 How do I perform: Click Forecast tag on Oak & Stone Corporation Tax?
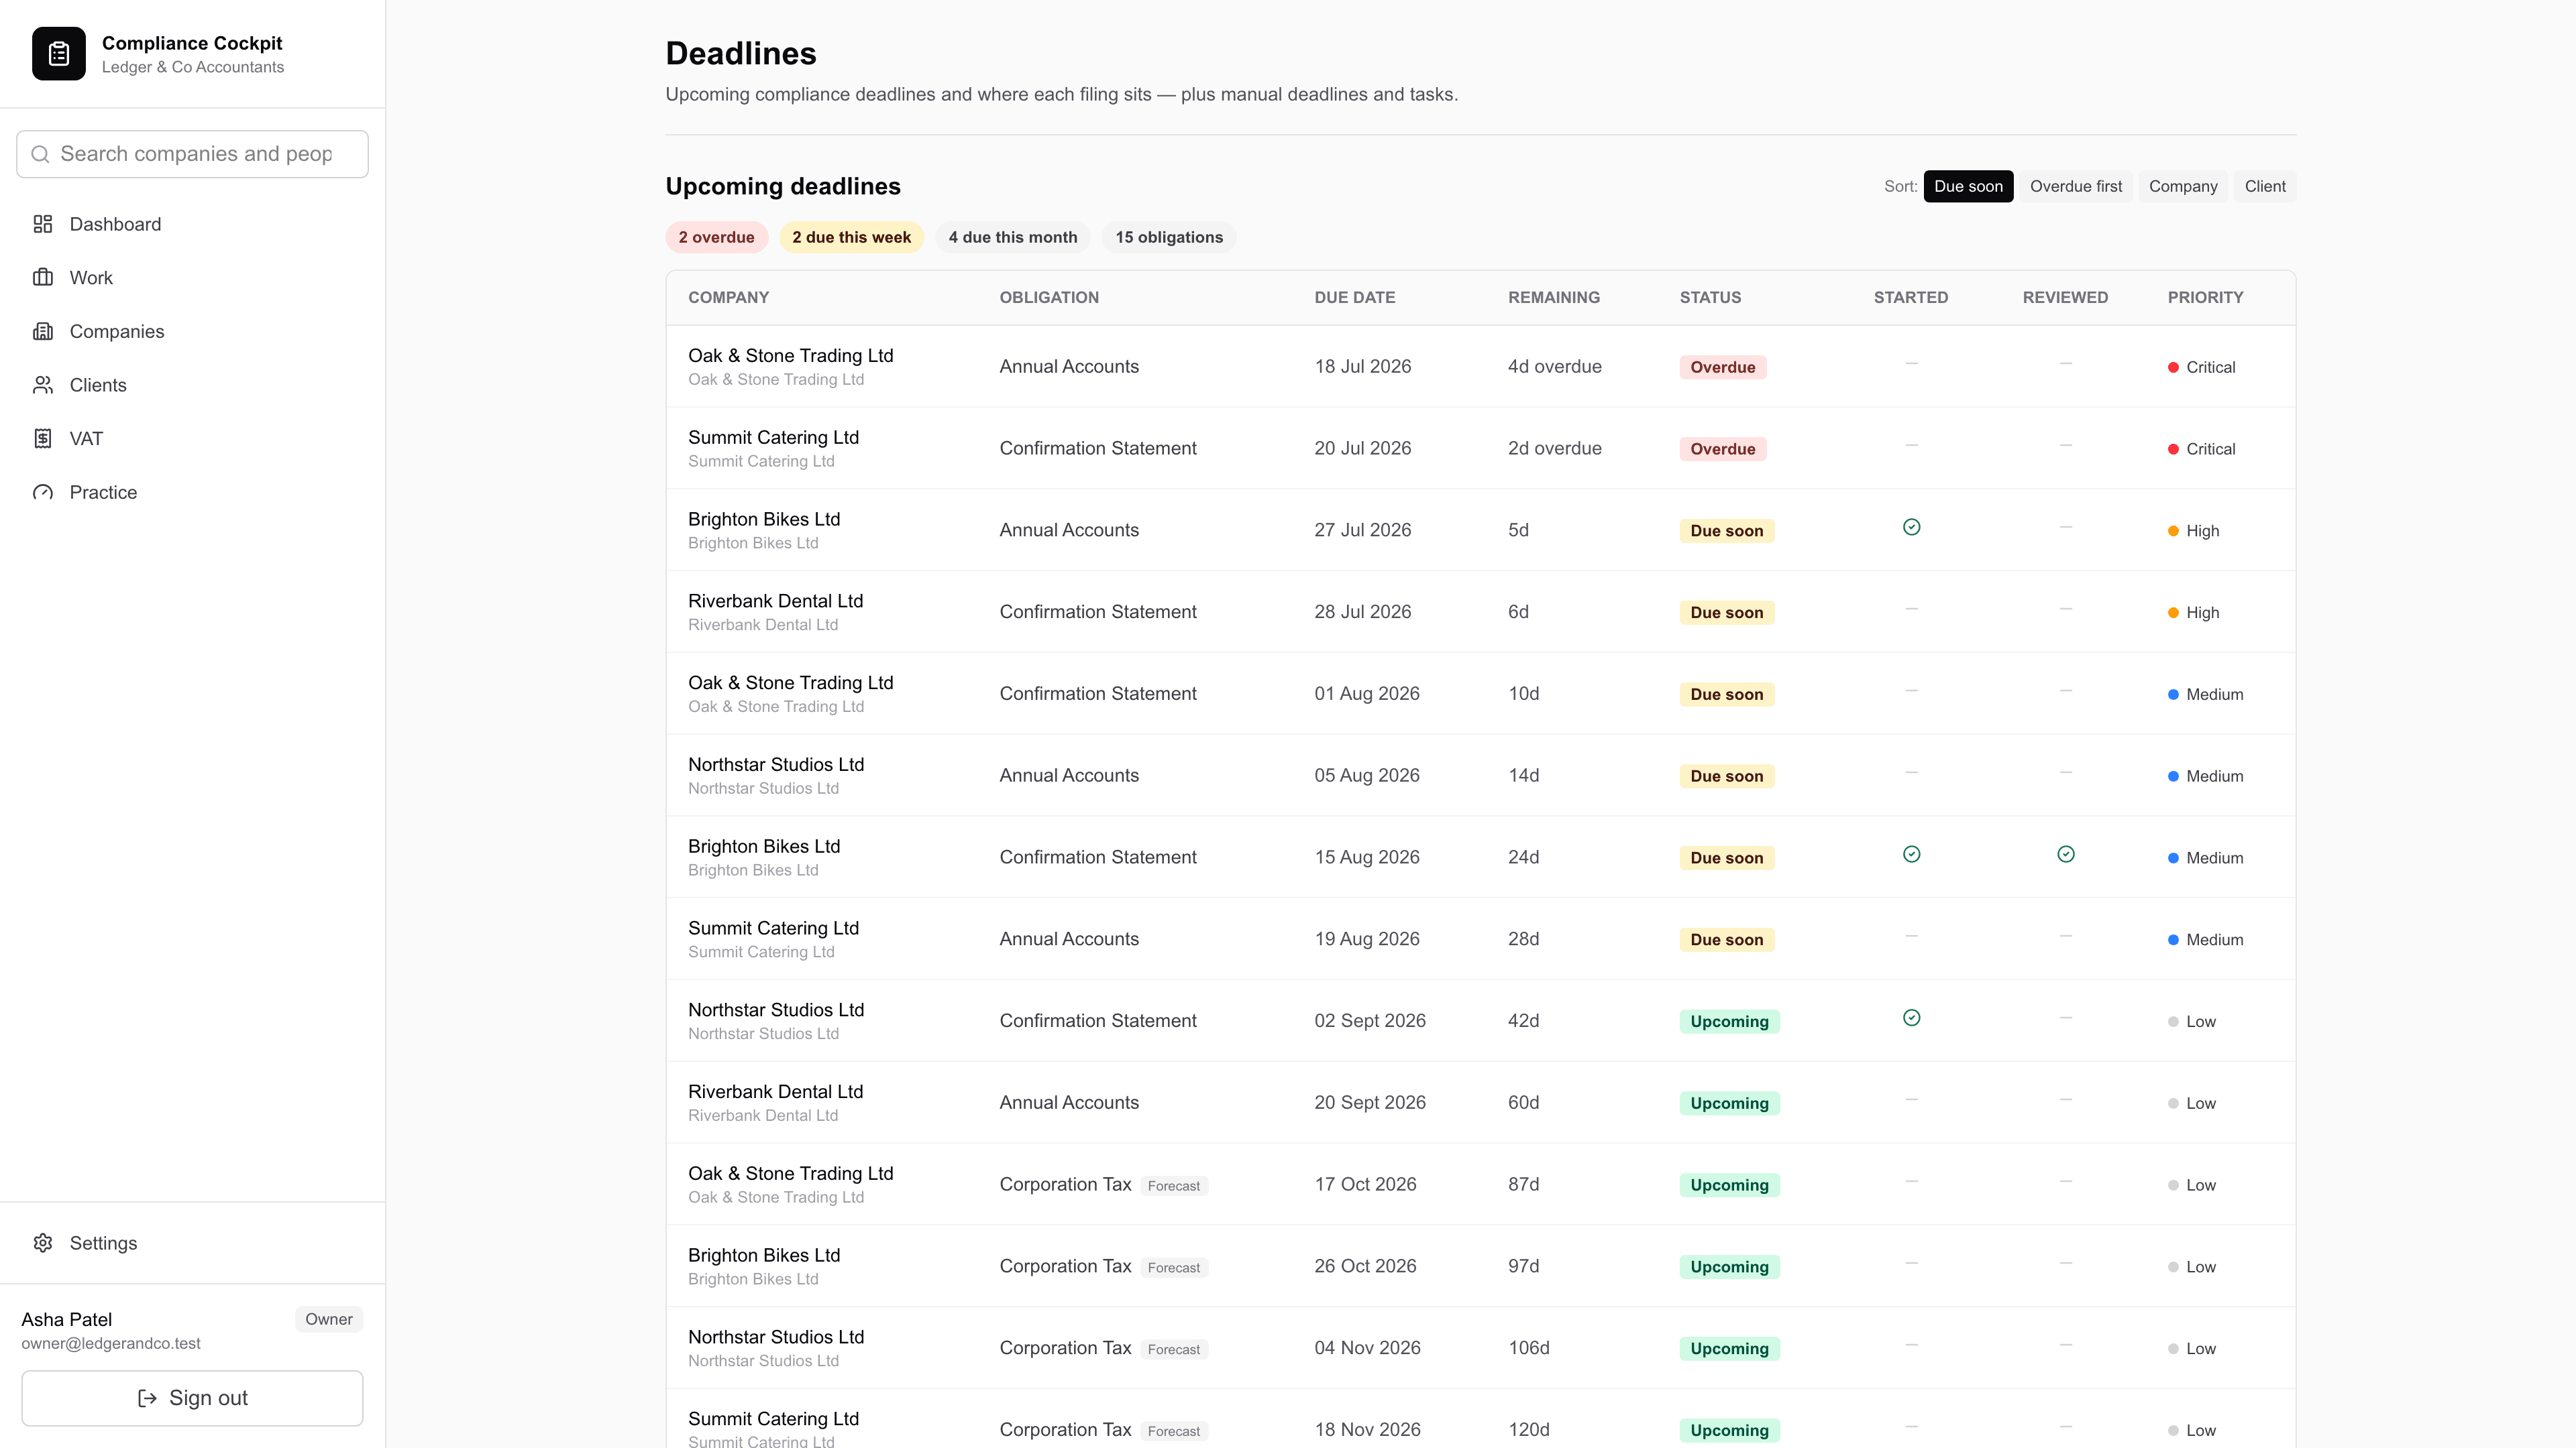(x=1174, y=1186)
